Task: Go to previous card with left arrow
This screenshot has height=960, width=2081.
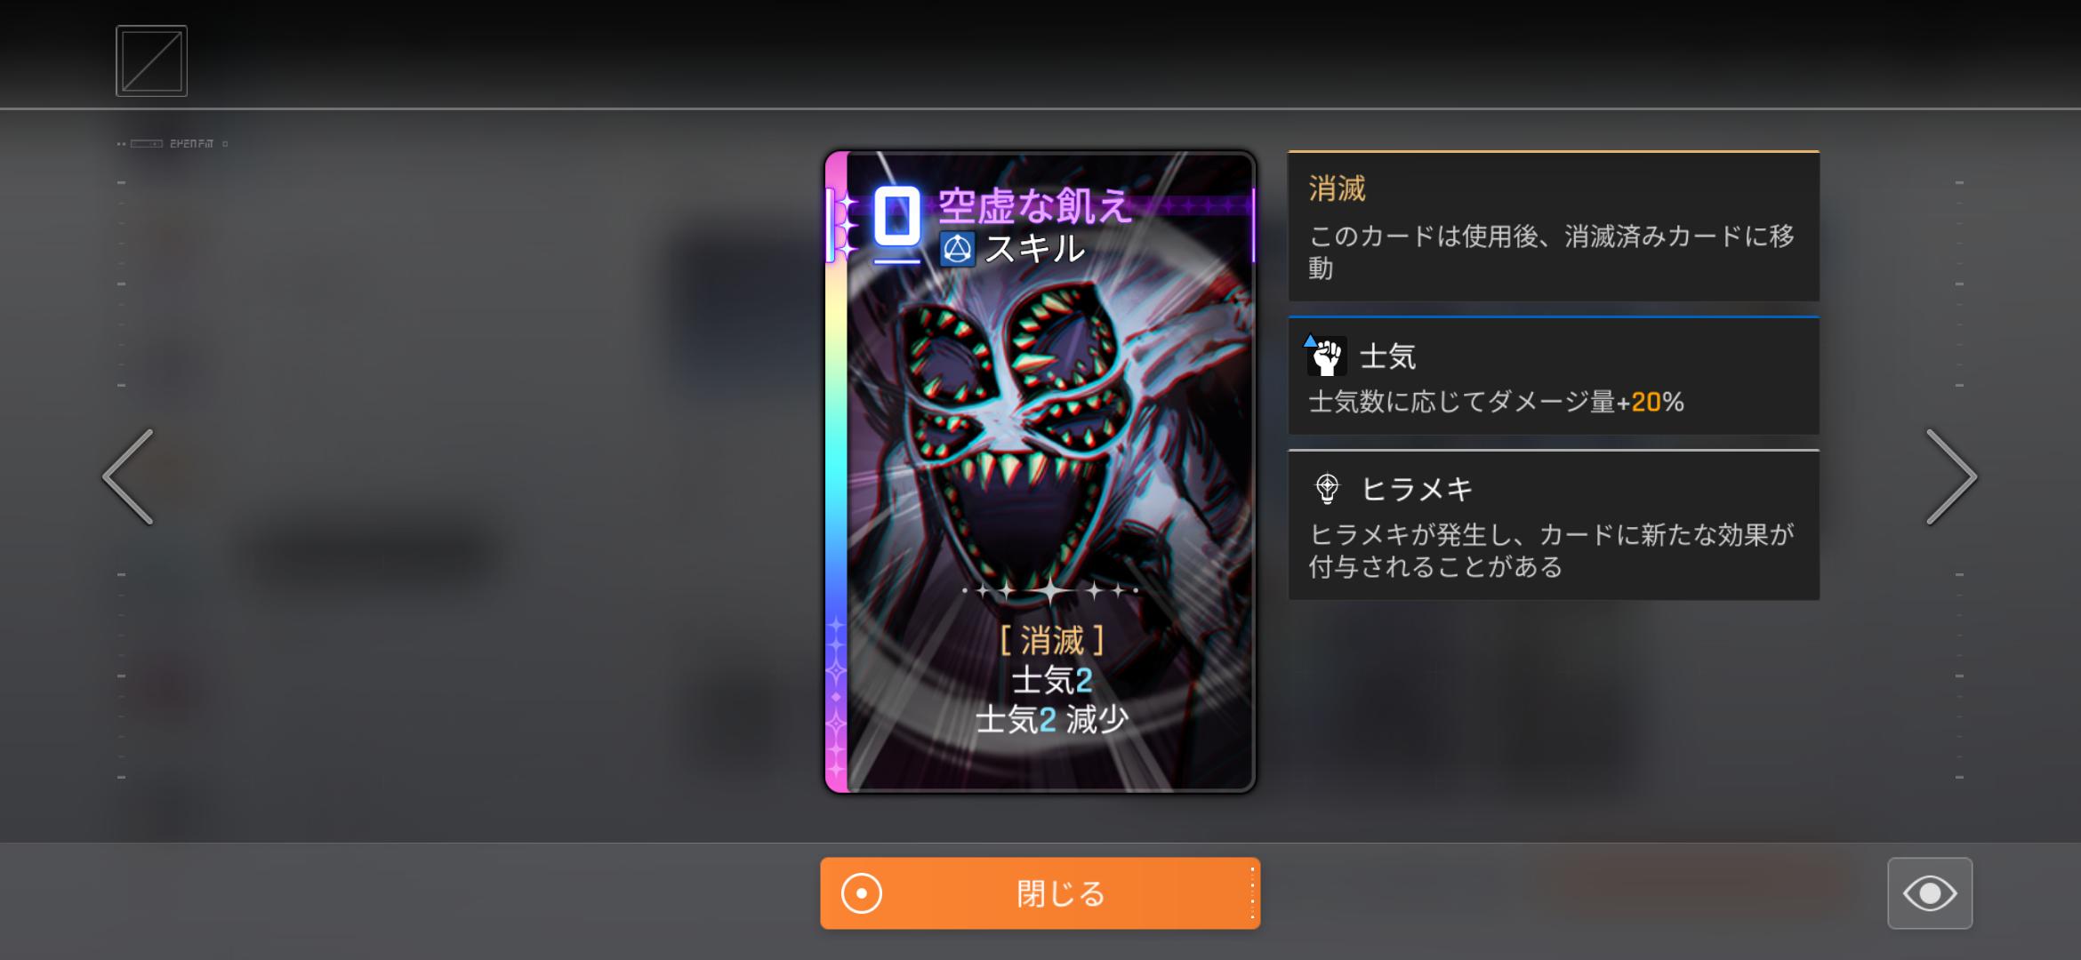Action: pyautogui.click(x=129, y=476)
